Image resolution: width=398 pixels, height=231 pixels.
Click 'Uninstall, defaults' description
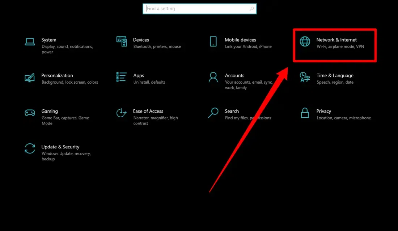click(x=149, y=82)
